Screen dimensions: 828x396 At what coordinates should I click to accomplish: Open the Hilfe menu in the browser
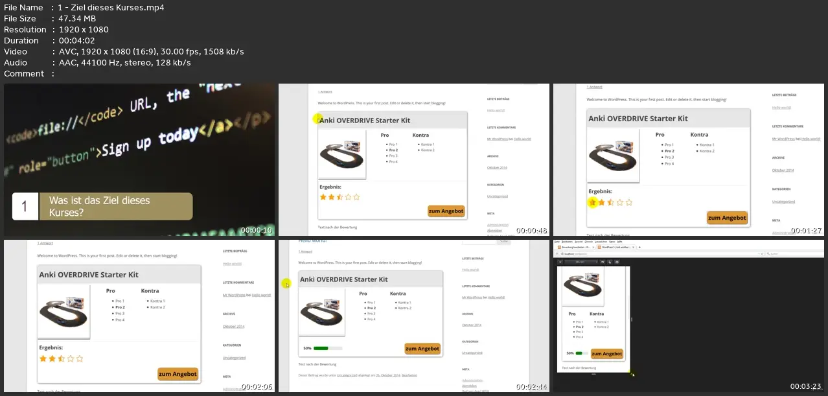[x=621, y=242]
